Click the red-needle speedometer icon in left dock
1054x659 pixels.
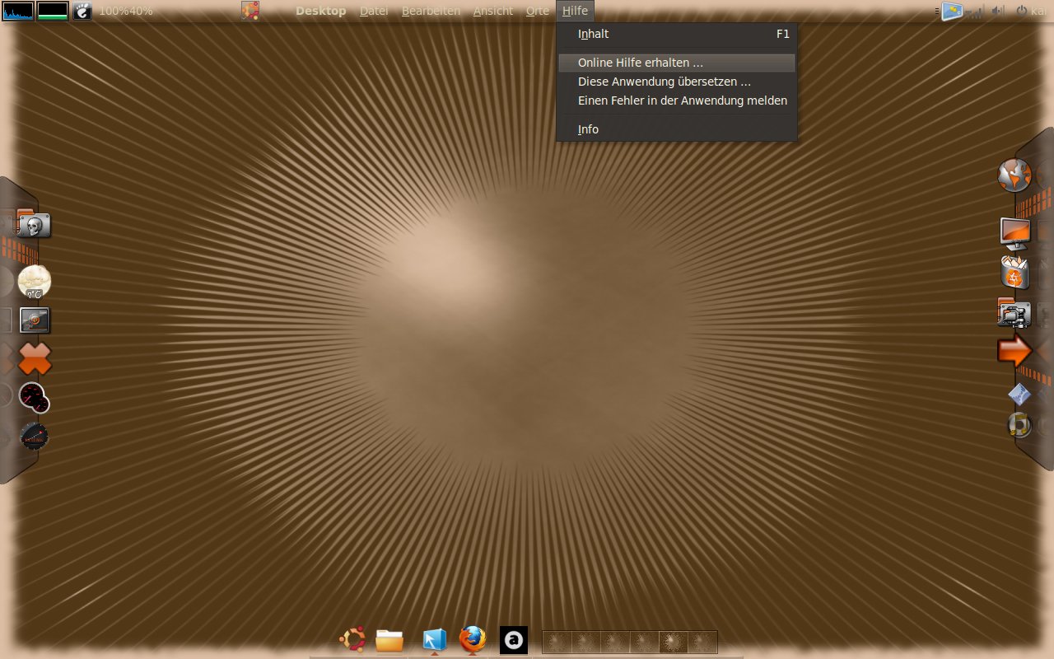35,397
